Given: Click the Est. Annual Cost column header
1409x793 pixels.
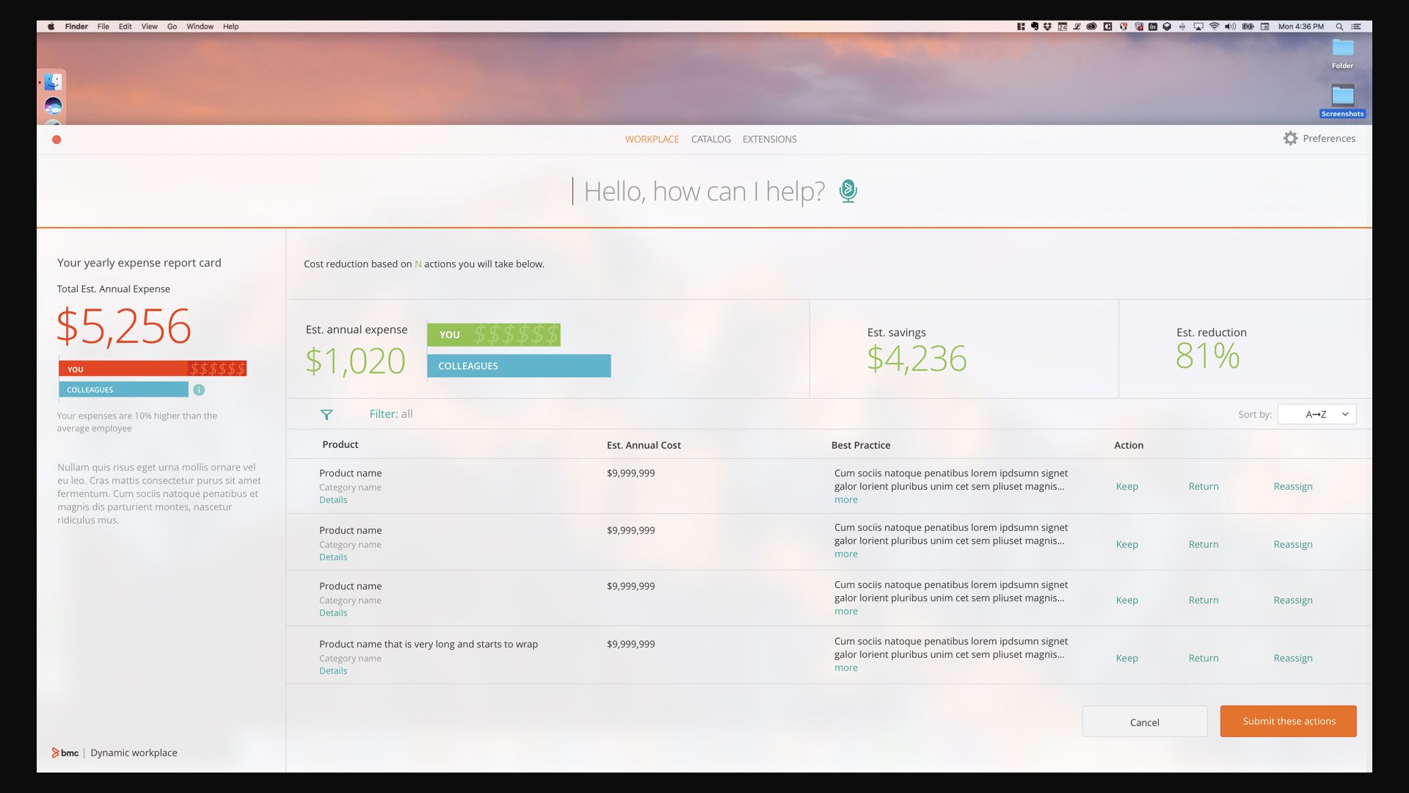Looking at the screenshot, I should (x=644, y=445).
